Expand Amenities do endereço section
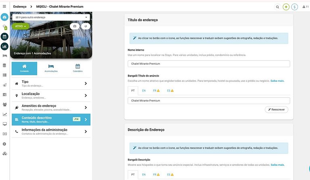 [51, 108]
